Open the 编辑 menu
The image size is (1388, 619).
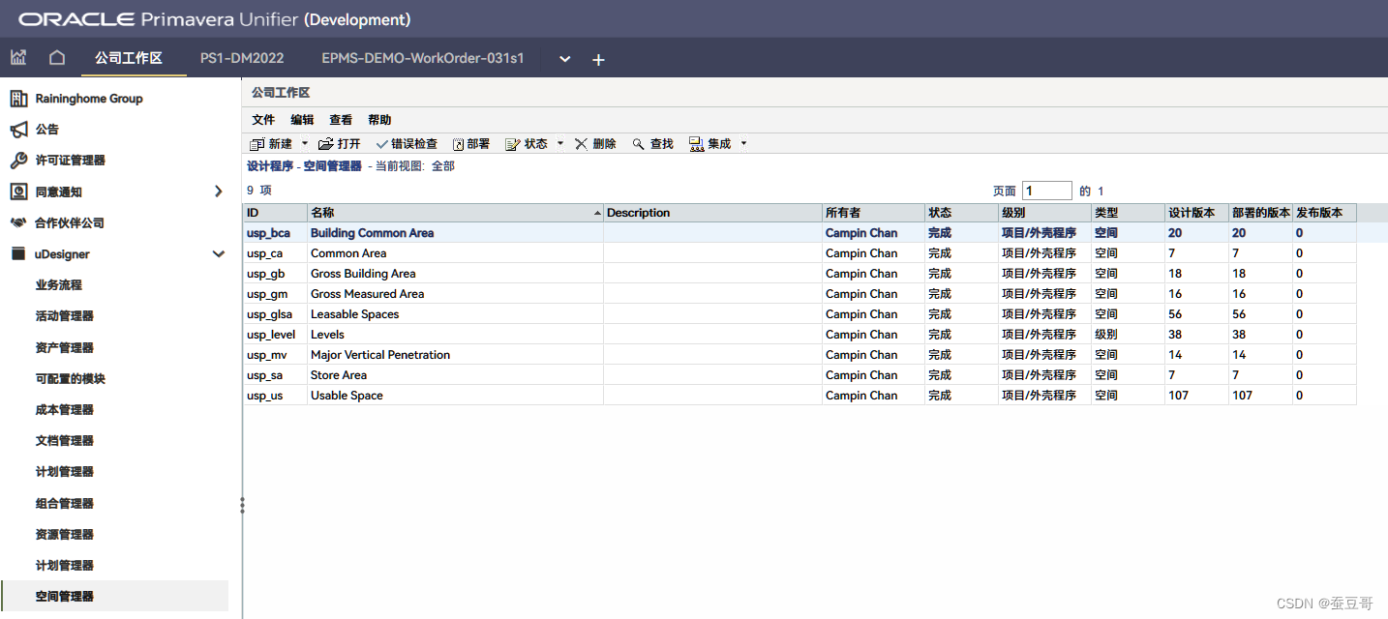pos(302,120)
